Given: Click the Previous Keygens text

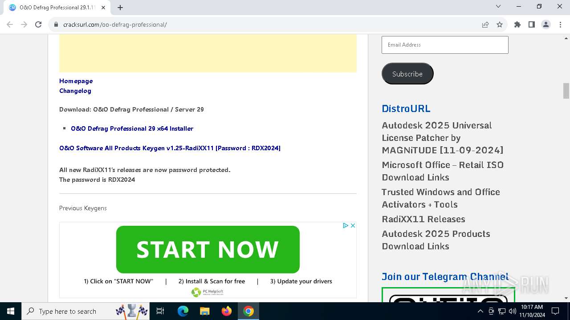Looking at the screenshot, I should 83,208.
